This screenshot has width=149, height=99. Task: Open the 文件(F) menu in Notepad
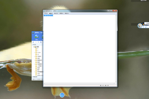point(46,13)
